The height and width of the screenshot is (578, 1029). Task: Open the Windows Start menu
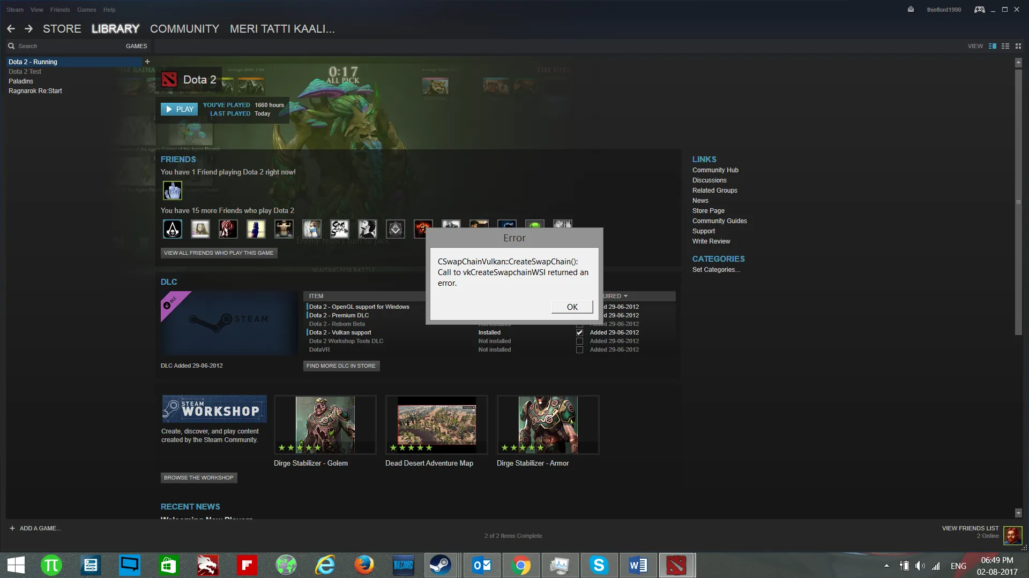click(16, 565)
